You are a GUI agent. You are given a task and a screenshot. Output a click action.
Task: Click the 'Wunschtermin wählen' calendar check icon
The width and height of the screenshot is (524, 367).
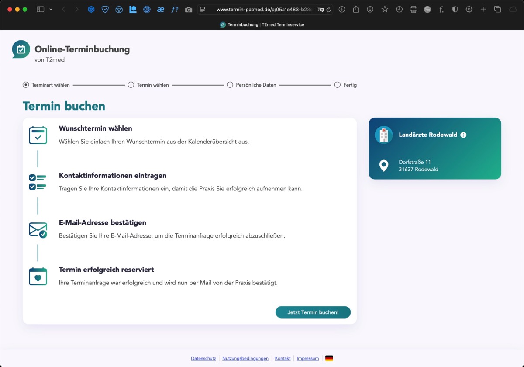pos(38,135)
